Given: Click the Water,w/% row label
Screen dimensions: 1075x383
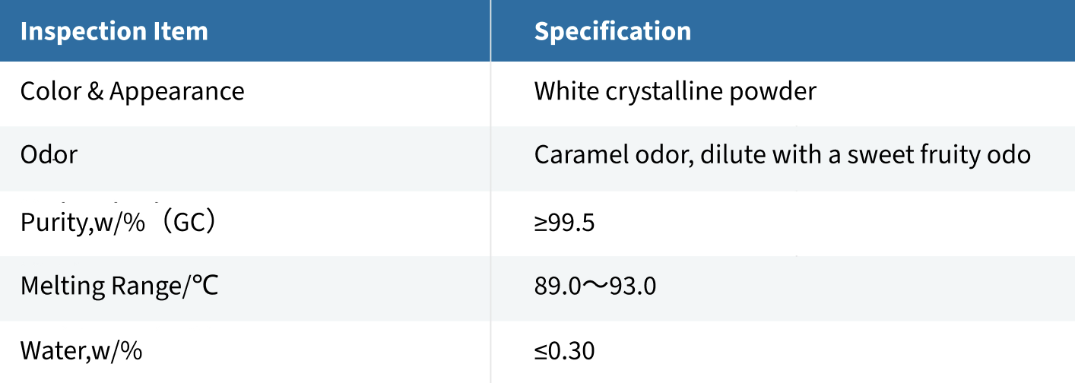Looking at the screenshot, I should click(81, 351).
